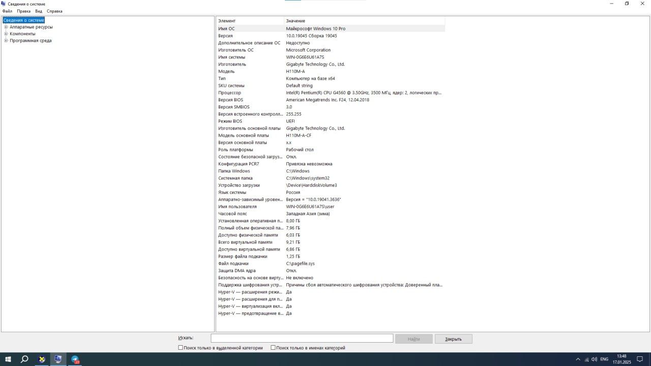Click ENG language indicator
This screenshot has width=651, height=366.
[604, 359]
